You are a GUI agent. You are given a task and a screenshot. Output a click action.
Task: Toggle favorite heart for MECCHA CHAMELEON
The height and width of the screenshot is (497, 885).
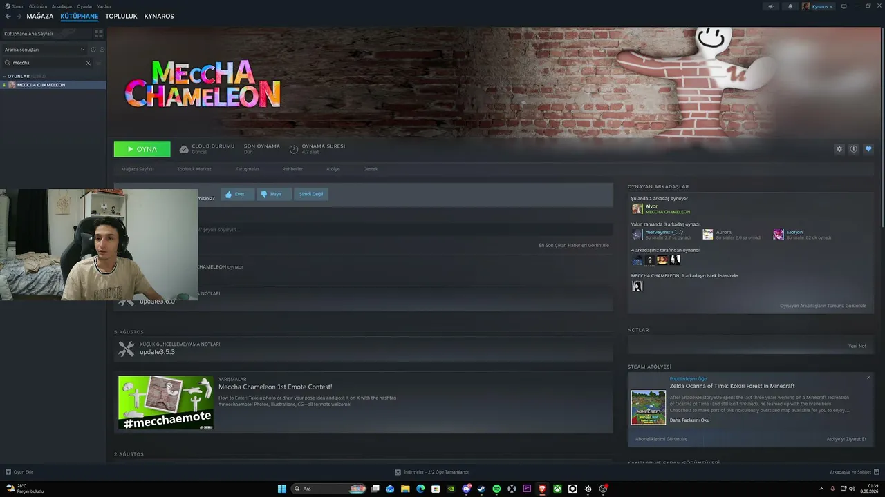[868, 149]
